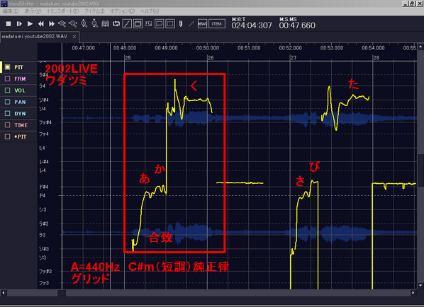Toggle the VOL edit mode checkbox
424x307 pixels.
(8, 91)
